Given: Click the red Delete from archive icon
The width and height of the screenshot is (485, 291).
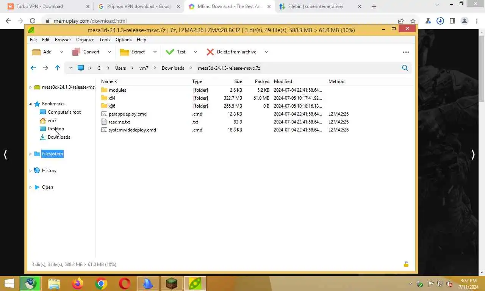Looking at the screenshot, I should [x=210, y=52].
